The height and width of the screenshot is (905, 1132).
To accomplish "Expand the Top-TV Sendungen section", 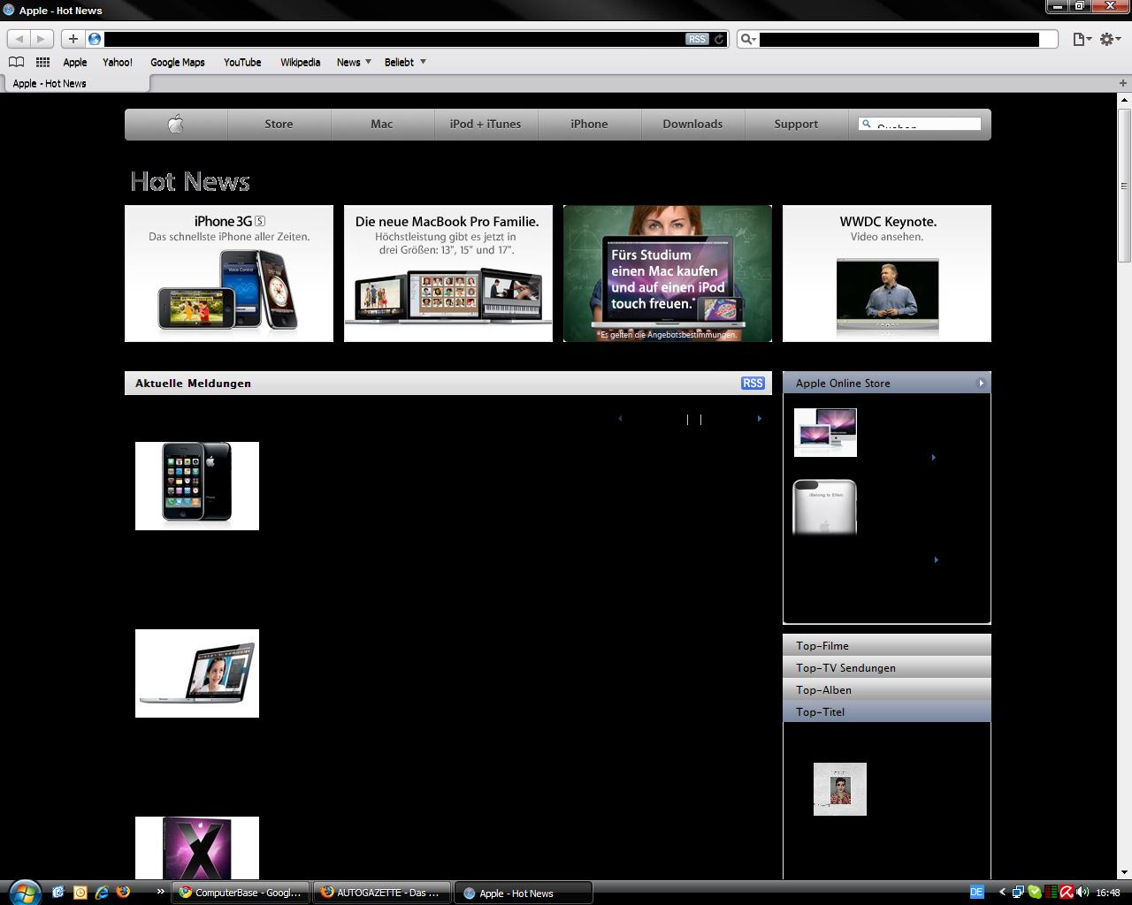I will 887,667.
